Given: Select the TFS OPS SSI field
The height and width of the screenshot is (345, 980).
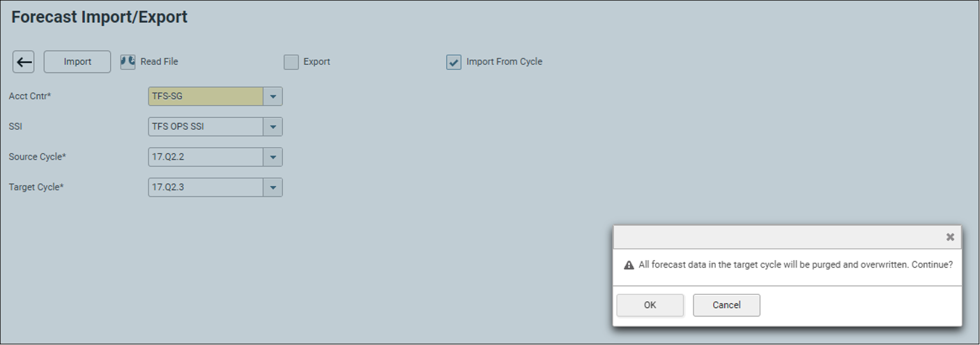Looking at the screenshot, I should click(206, 127).
